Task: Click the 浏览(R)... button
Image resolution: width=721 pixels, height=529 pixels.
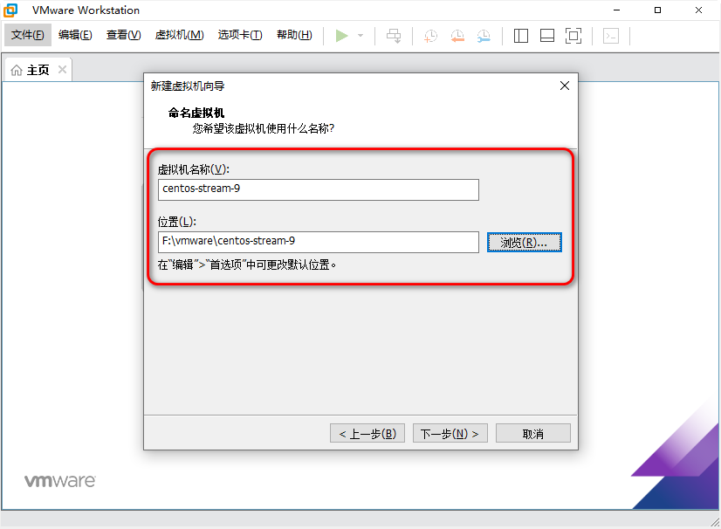Action: [x=525, y=243]
